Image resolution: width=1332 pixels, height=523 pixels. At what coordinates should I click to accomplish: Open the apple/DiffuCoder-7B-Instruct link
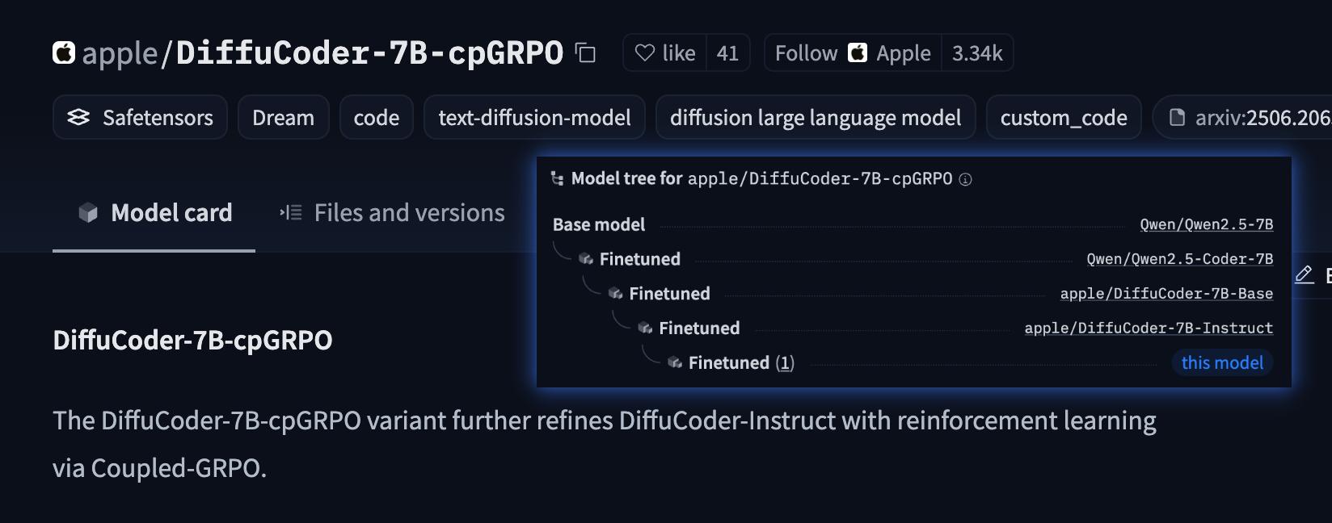point(1149,328)
